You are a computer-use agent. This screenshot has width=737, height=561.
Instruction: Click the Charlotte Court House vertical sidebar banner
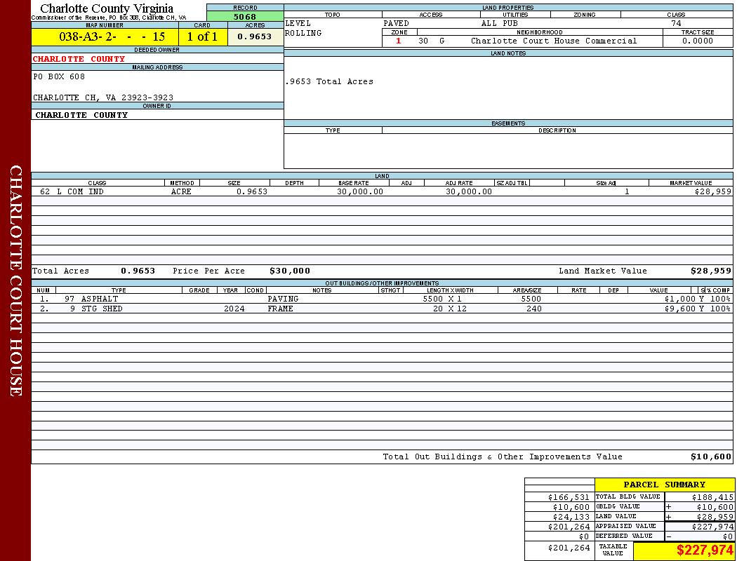(15, 280)
